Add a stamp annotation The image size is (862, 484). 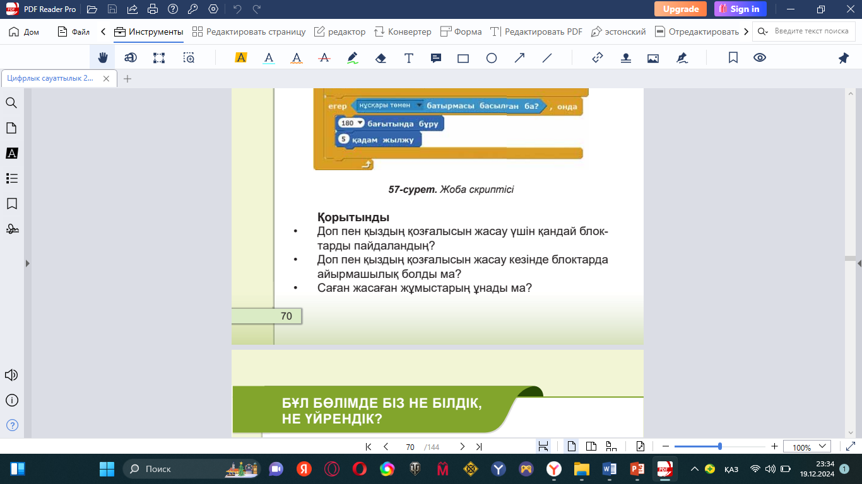625,58
